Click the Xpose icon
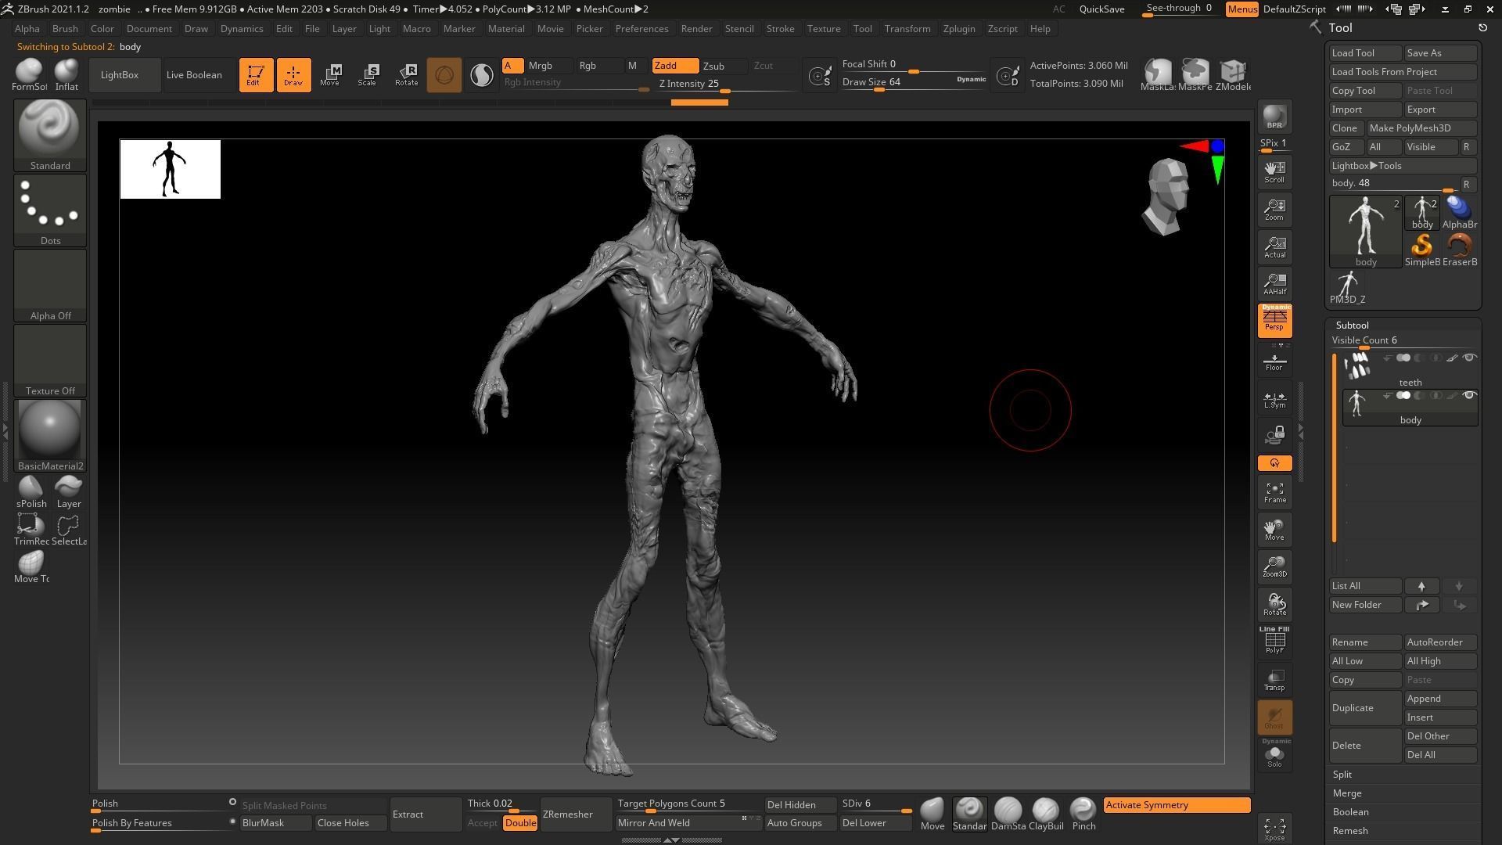The image size is (1502, 845). click(1274, 829)
